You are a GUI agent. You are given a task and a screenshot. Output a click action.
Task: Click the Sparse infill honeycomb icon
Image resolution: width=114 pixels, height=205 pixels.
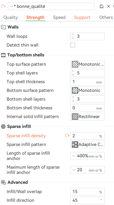point(3,126)
